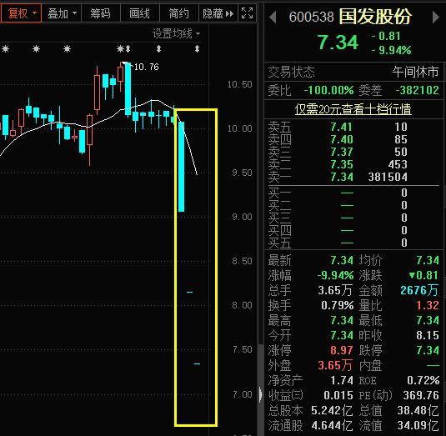Screen dimensions: 446x436
Task: Open the 复权 adjustment dropdown
Action: [x=21, y=13]
